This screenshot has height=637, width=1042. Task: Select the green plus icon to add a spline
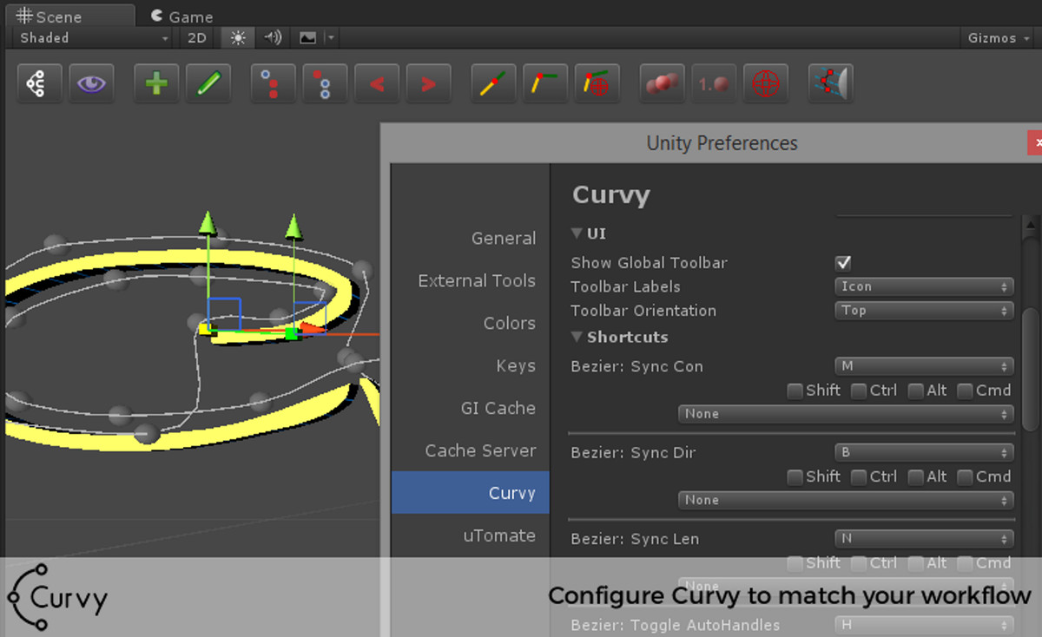156,83
